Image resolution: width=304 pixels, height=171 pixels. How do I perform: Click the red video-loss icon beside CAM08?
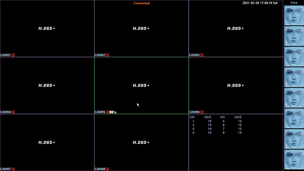[x=108, y=169]
